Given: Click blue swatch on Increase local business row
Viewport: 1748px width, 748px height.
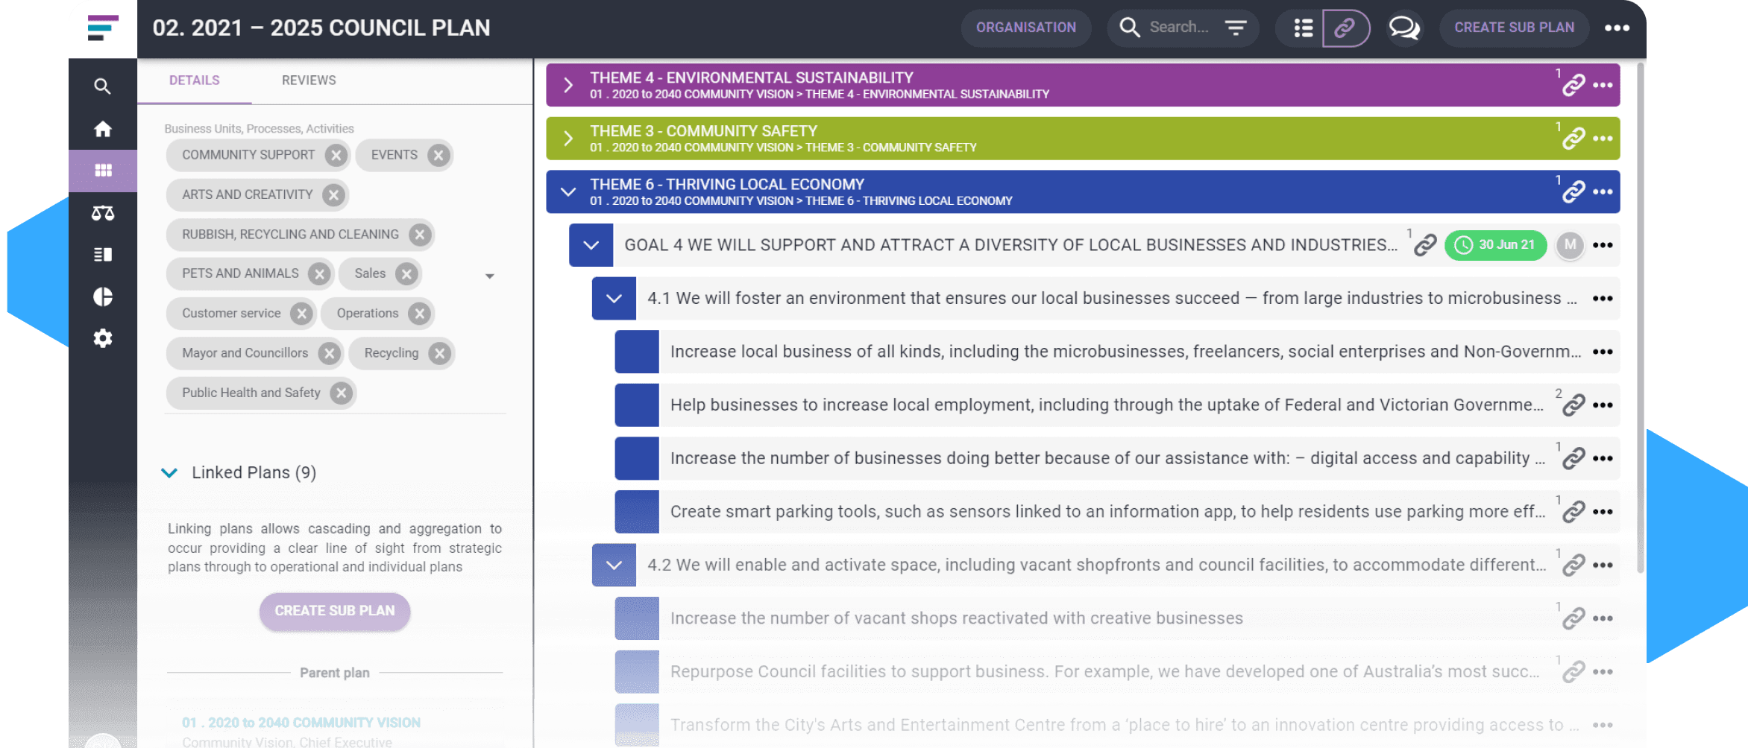Looking at the screenshot, I should 637,352.
